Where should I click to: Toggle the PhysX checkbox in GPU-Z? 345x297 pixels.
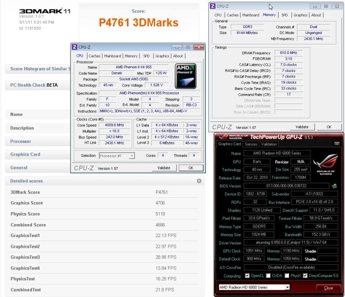click(287, 275)
